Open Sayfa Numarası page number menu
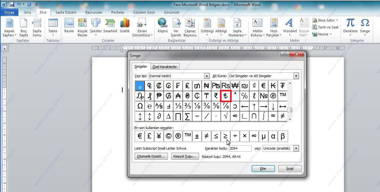The width and height of the screenshot is (380, 192). pyautogui.click(x=237, y=28)
